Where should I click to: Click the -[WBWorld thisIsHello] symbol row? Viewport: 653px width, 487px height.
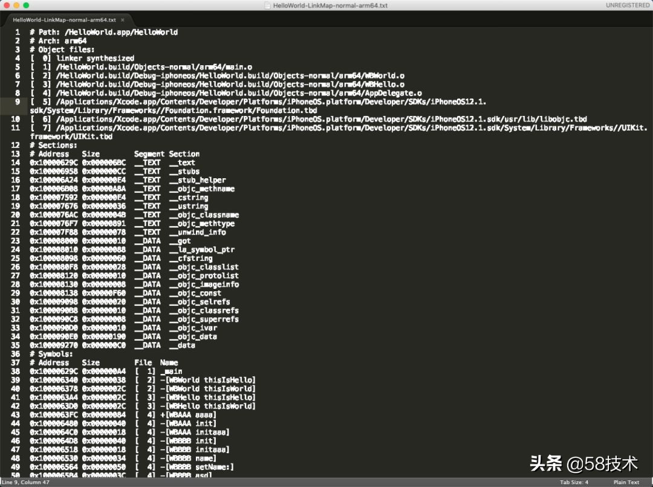(x=143, y=380)
